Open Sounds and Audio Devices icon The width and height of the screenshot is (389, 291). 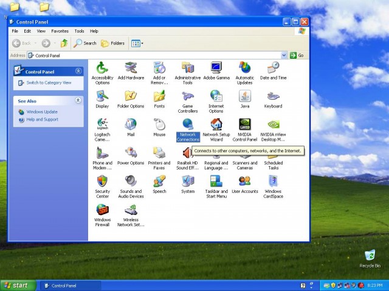pos(131,181)
